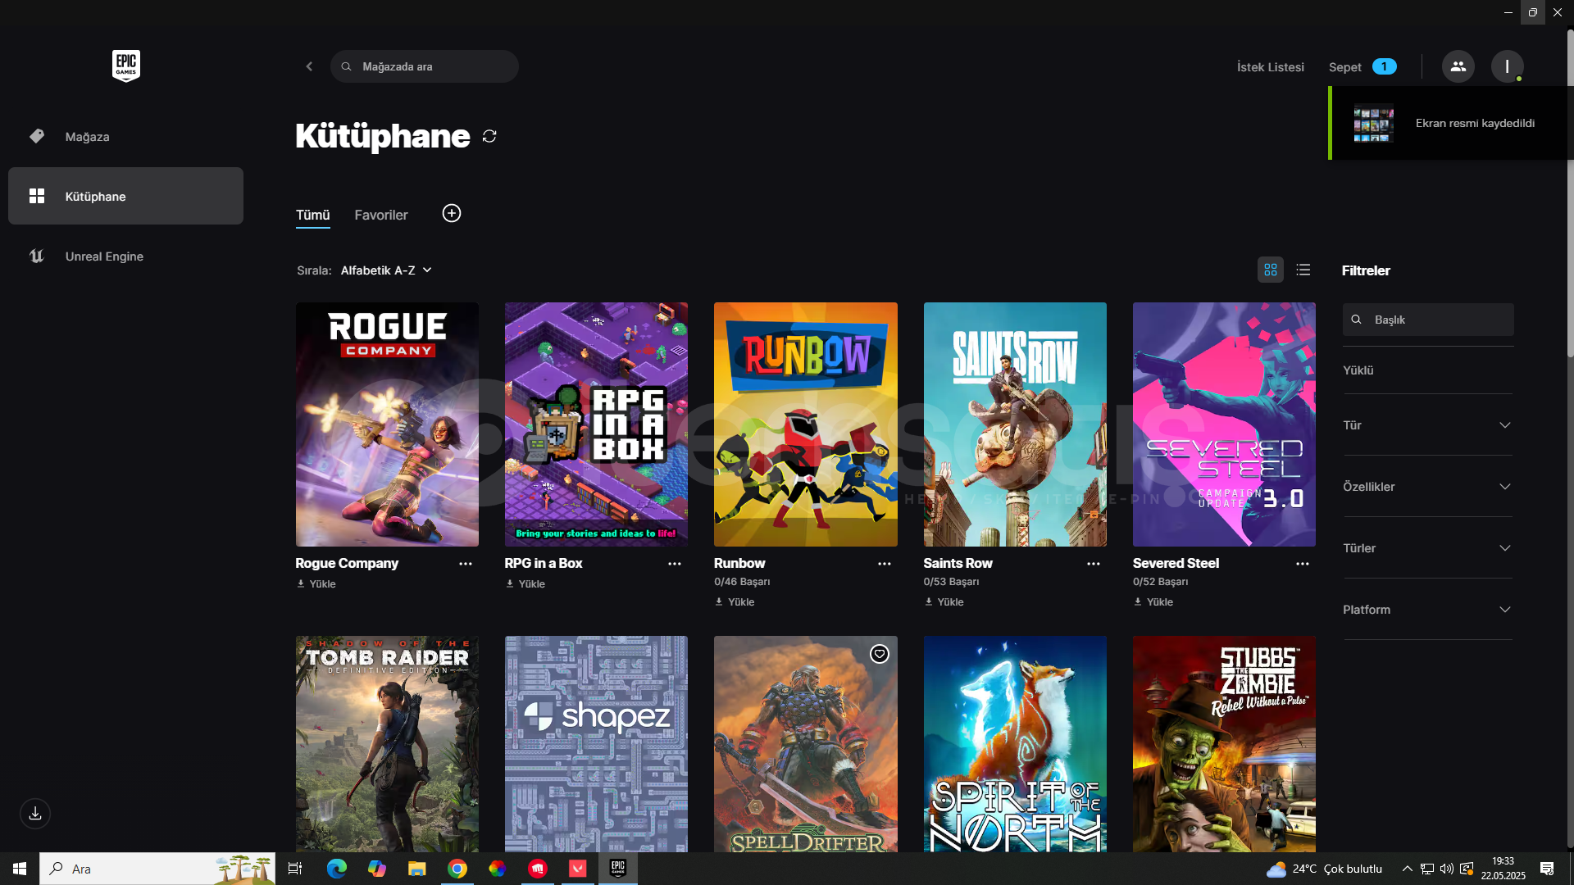Screen dimensions: 1574x885
Task: Launch Microsoft Edge from taskbar
Action: pyautogui.click(x=336, y=869)
